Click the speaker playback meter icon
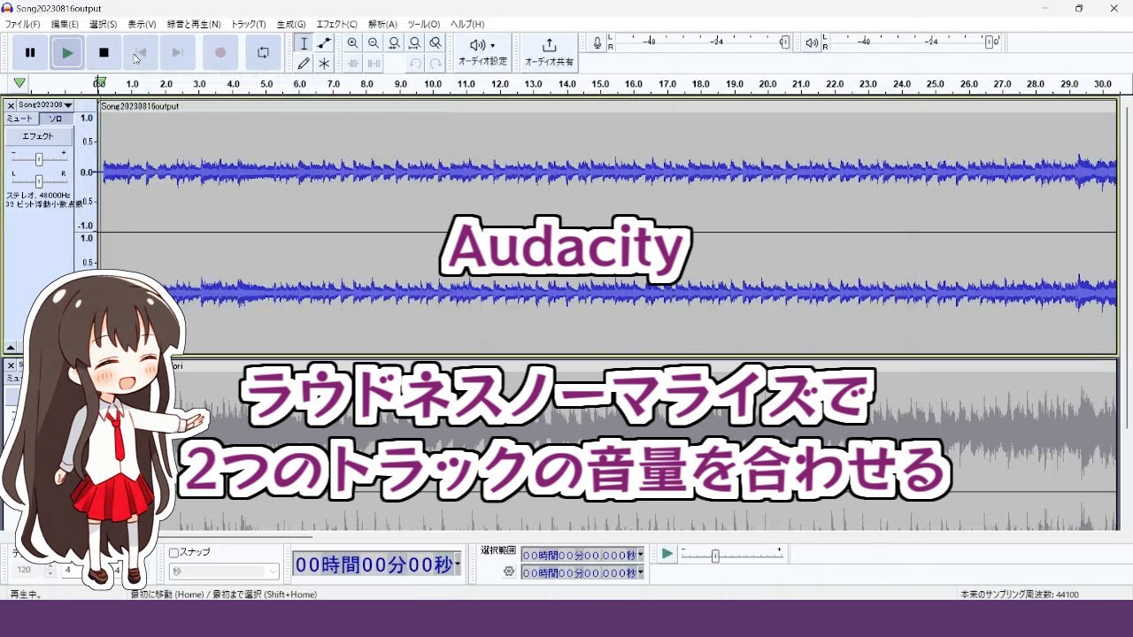Screen dimensions: 1133x637 point(812,42)
